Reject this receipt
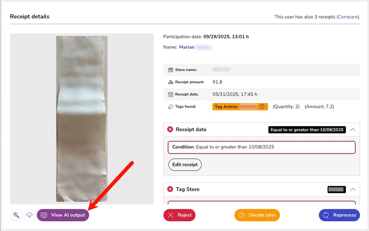369x231 pixels. (179, 215)
